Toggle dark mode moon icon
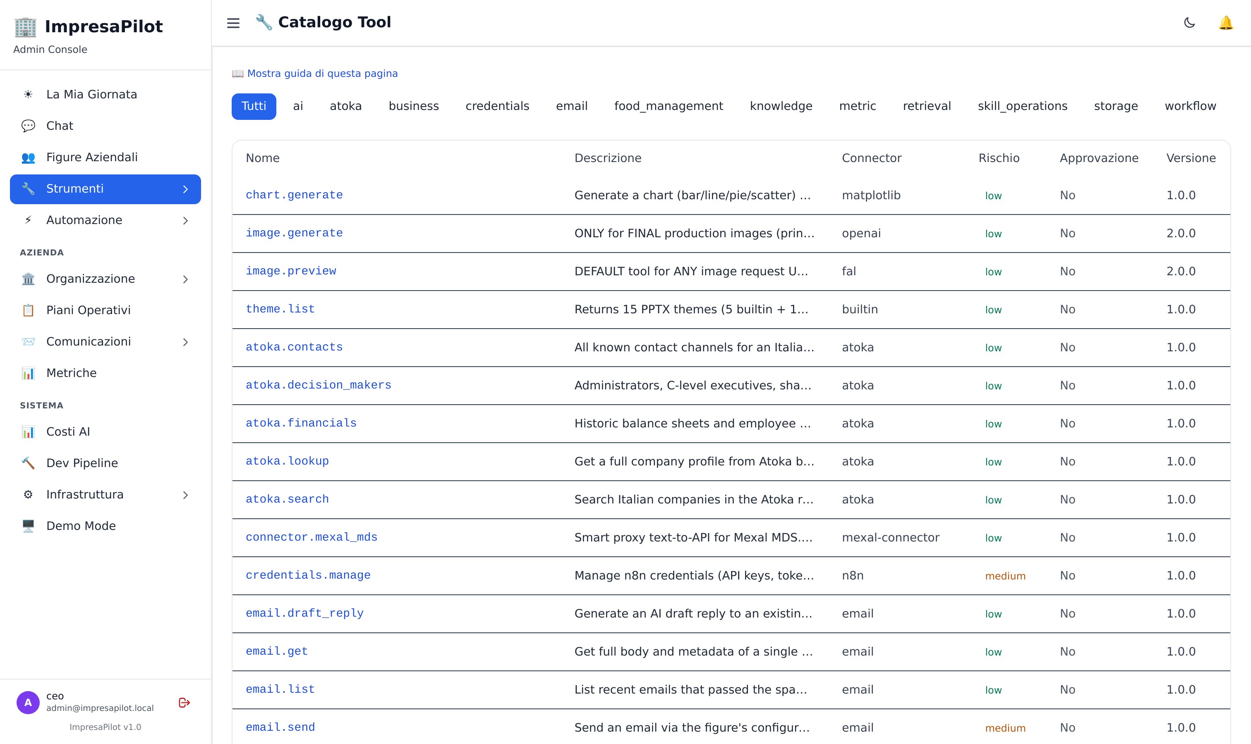This screenshot has height=744, width=1251. [1189, 23]
